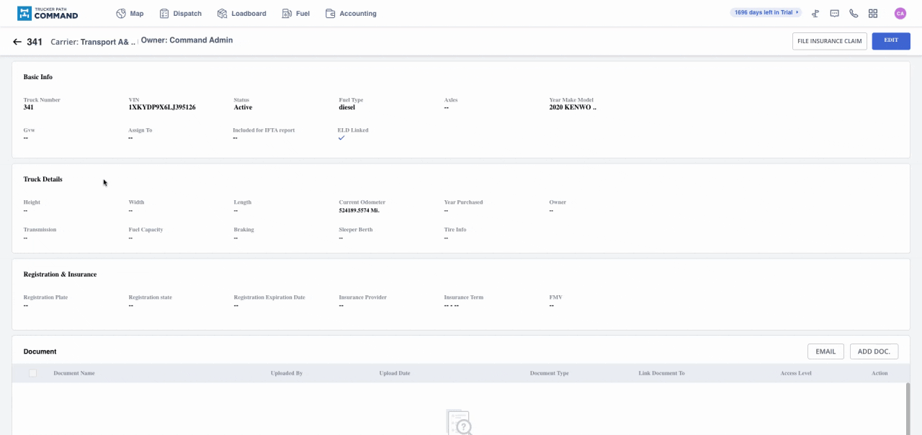Open the apps grid icon

[873, 13]
